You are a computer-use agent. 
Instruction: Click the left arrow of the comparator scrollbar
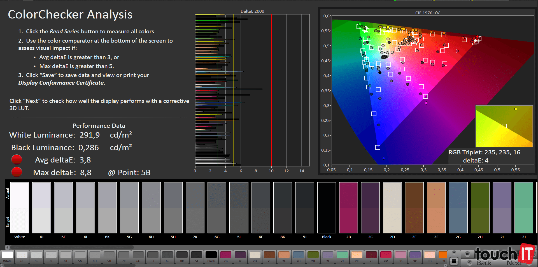click(8, 247)
